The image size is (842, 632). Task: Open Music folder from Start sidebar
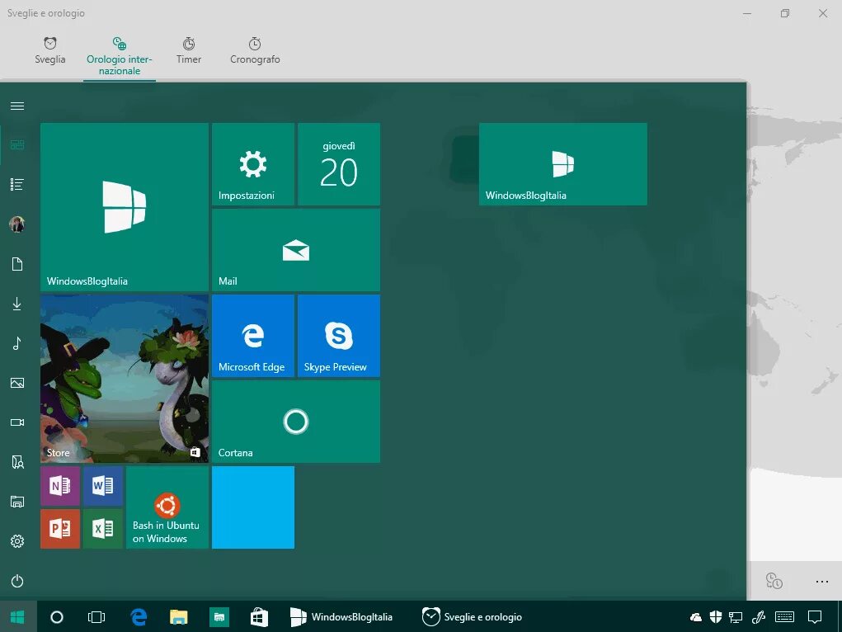[17, 343]
